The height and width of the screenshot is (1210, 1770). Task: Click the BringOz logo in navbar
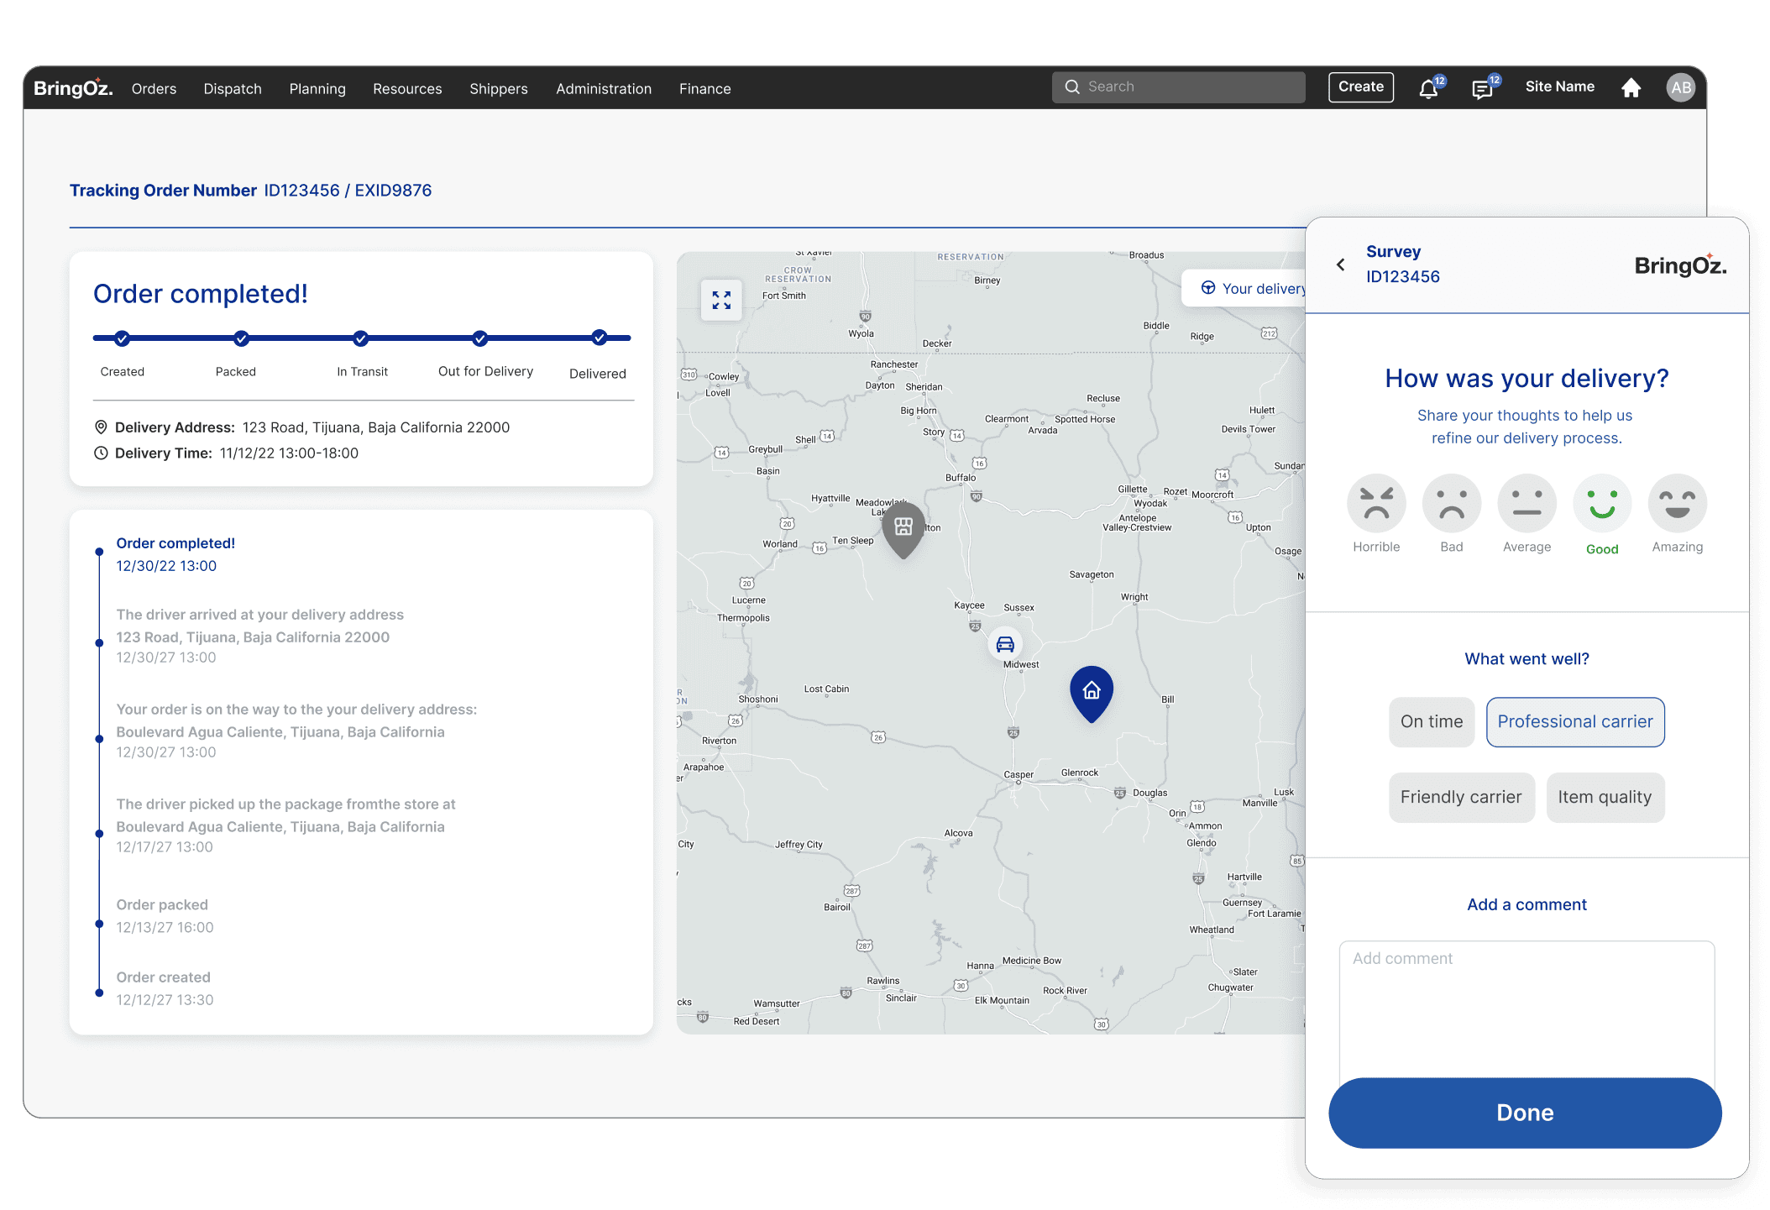pos(73,88)
